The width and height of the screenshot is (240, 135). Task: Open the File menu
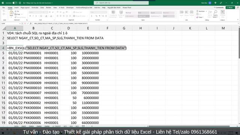pyautogui.click(x=3, y=7)
